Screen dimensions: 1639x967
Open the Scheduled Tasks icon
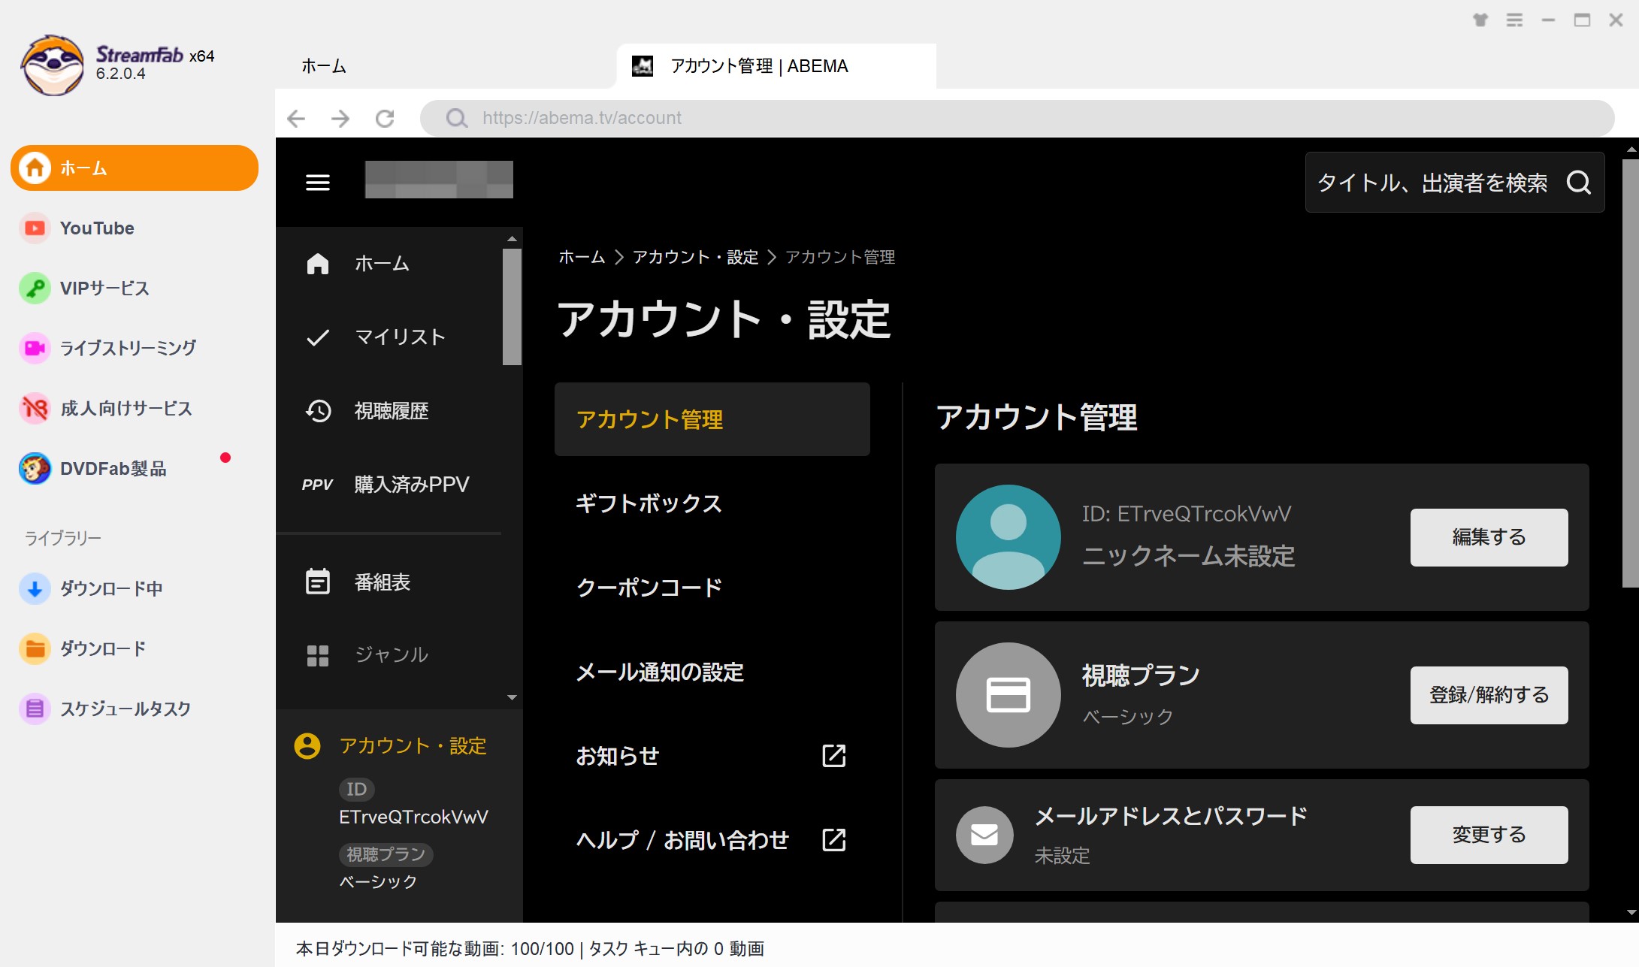coord(35,709)
